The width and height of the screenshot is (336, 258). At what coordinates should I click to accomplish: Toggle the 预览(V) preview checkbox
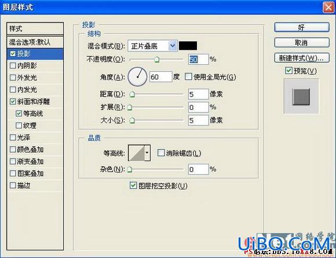(288, 71)
